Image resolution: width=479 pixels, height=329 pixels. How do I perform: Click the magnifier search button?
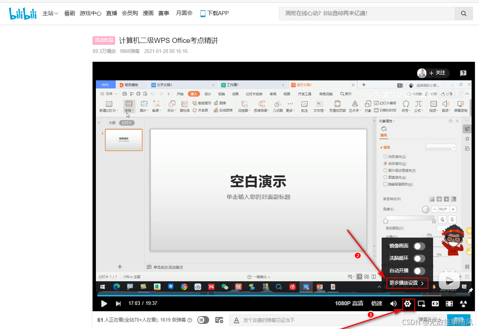464,14
